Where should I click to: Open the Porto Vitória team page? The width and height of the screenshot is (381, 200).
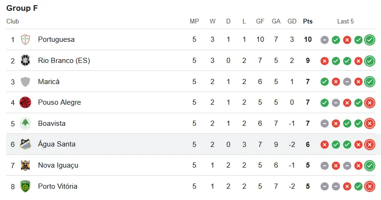click(x=58, y=186)
